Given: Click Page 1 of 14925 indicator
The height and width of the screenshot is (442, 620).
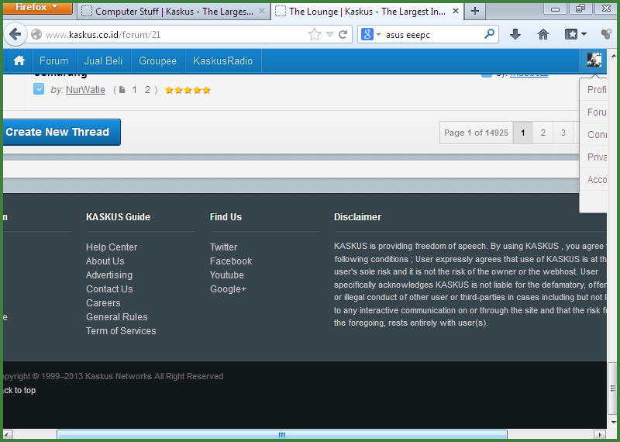Looking at the screenshot, I should [476, 133].
